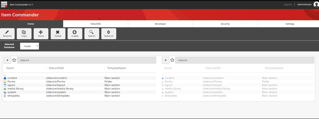Click the Select all button
Image resolution: width=319 pixels, height=119 pixels.
109,34
